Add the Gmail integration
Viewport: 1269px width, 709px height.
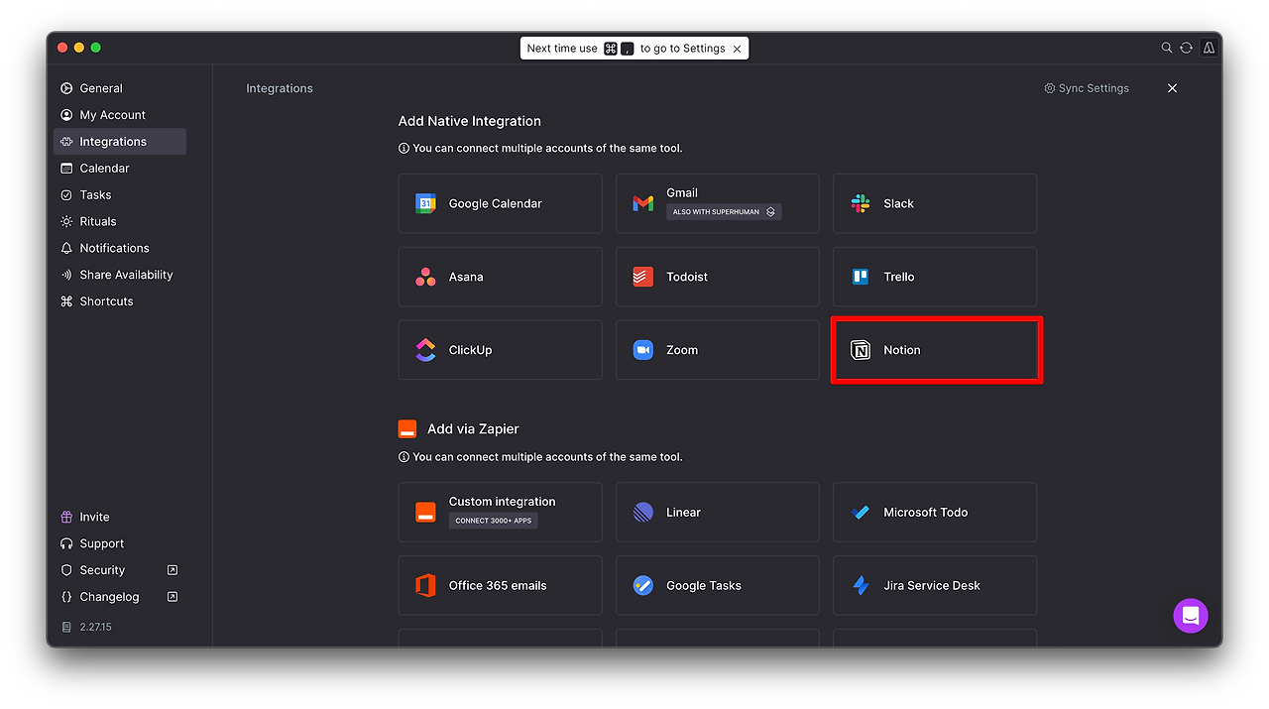[718, 203]
